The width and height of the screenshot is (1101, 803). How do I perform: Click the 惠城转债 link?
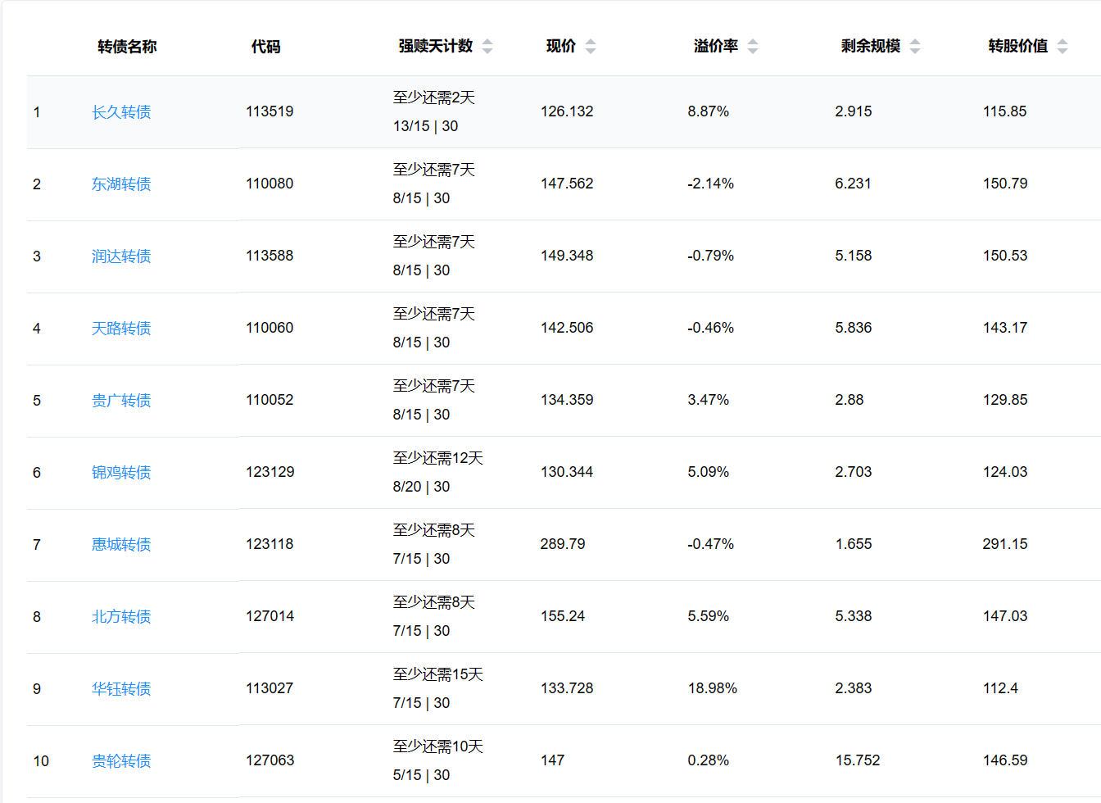121,545
